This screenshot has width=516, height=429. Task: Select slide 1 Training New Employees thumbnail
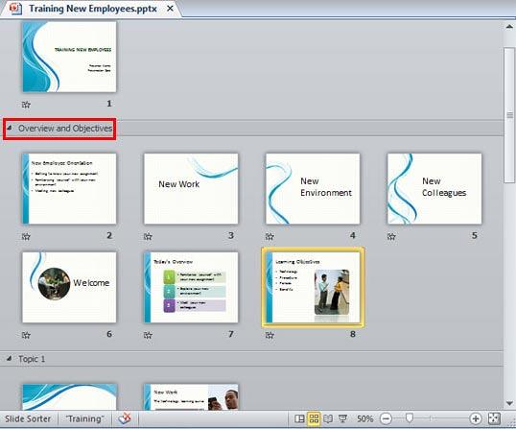click(69, 57)
